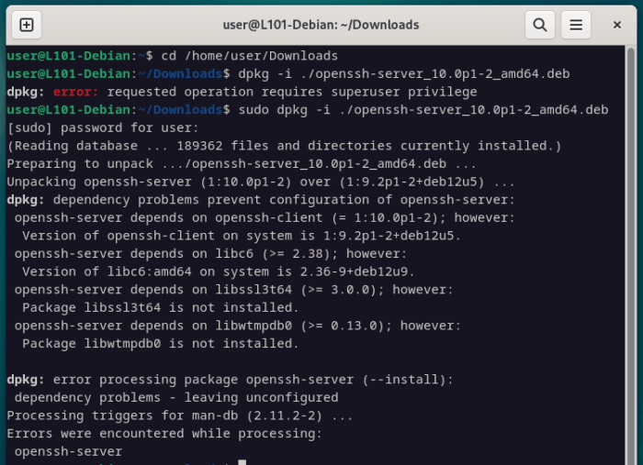Click 'error processing package openssh-server' line
643x465 pixels.
(x=230, y=380)
